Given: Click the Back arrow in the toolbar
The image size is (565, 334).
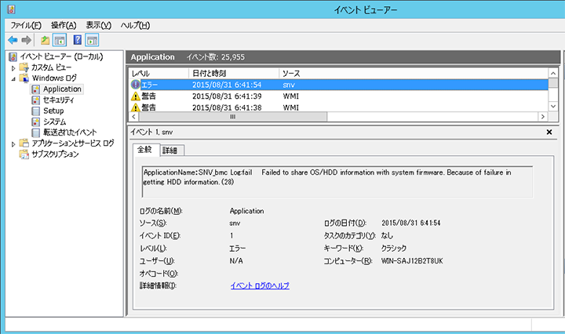Looking at the screenshot, I should coord(13,40).
